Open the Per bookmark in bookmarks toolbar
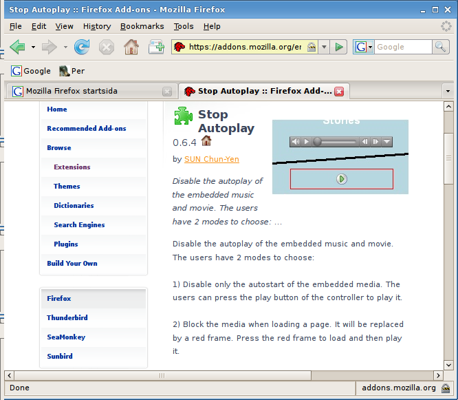This screenshot has width=458, height=400. click(x=72, y=71)
